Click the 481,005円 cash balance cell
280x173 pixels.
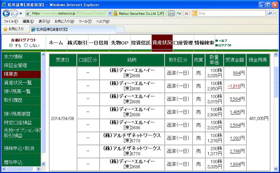point(259,118)
